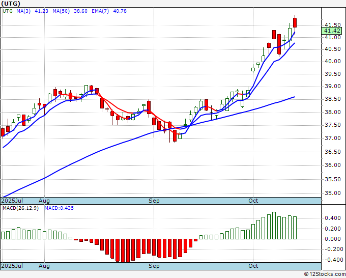Image resolution: width=346 pixels, height=278 pixels.
Task: Click 2025Jul on price chart time axis
Action: click(x=12, y=201)
